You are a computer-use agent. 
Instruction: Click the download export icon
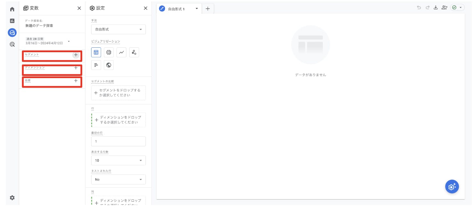(x=435, y=8)
